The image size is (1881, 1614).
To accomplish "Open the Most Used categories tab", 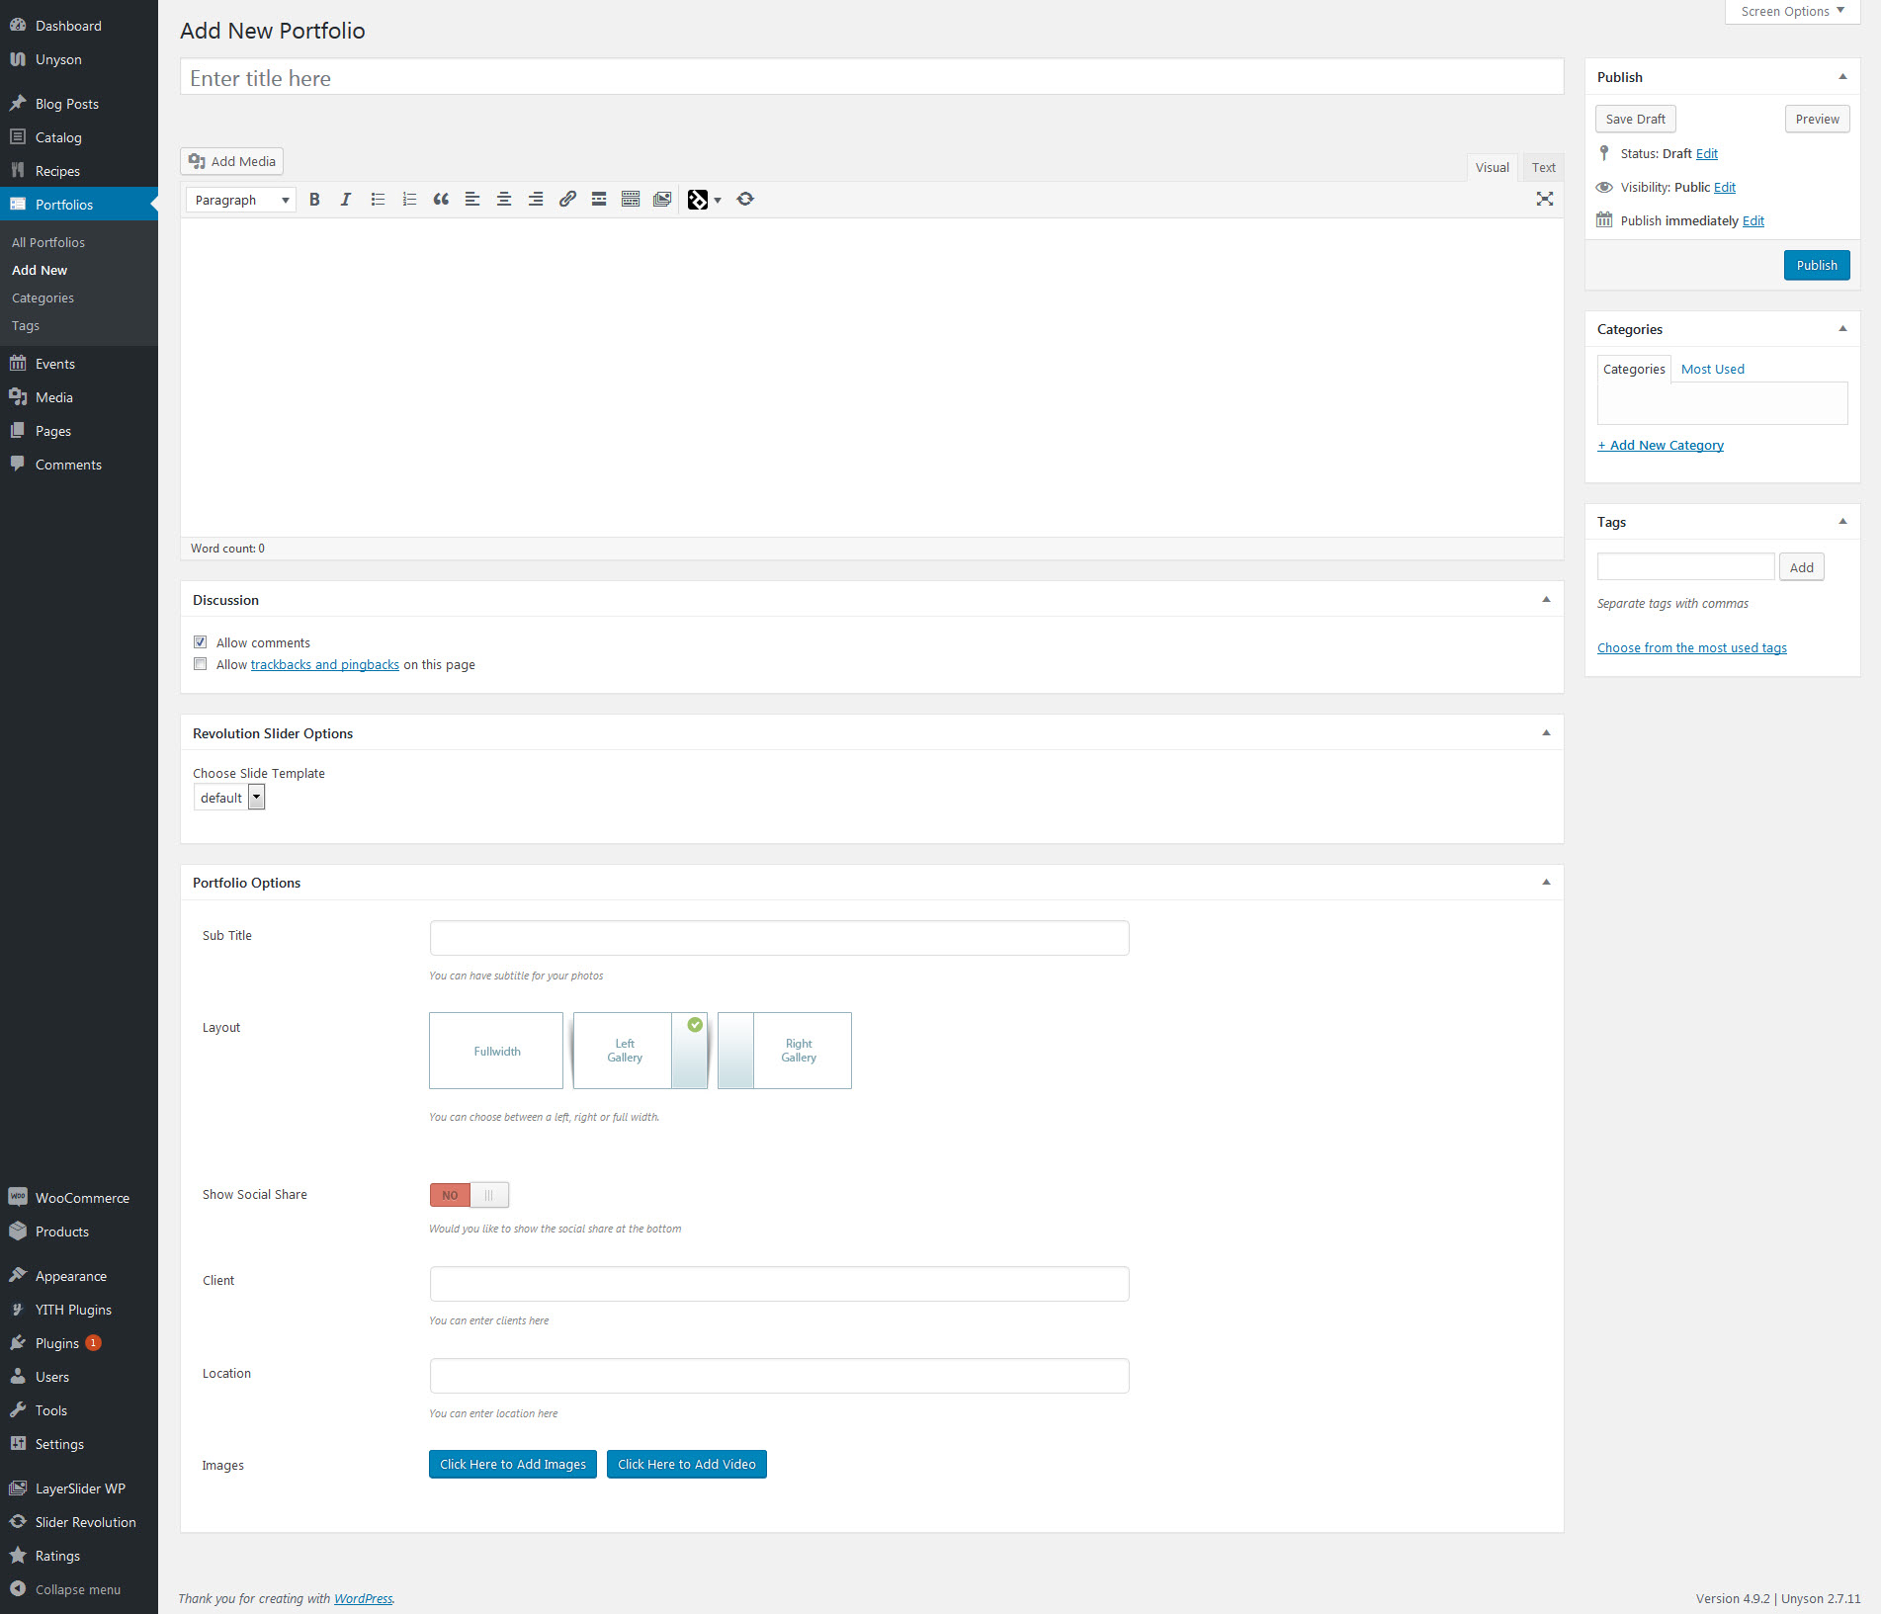I will [1712, 370].
